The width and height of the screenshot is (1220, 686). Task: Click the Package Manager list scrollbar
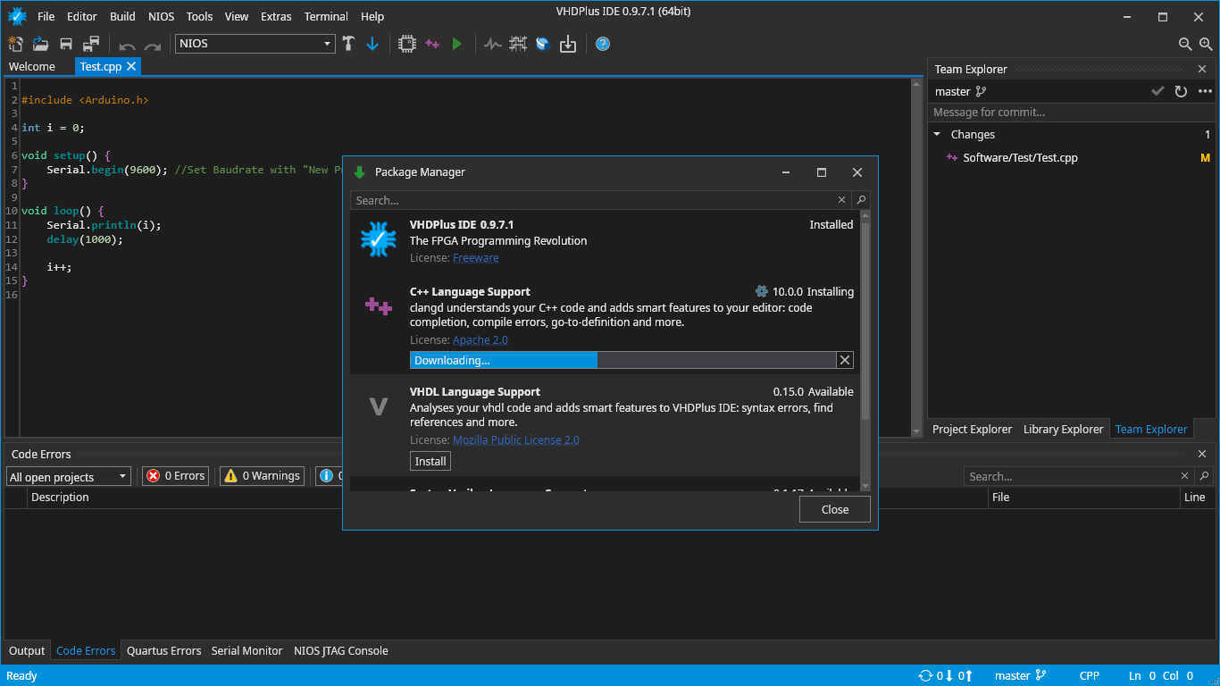pyautogui.click(x=865, y=322)
